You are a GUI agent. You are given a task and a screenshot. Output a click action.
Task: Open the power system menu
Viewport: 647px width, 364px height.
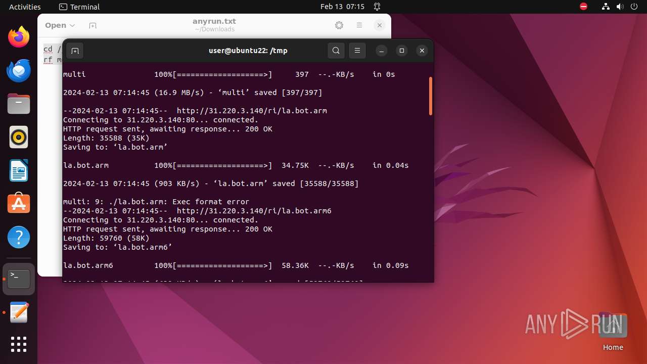[634, 7]
